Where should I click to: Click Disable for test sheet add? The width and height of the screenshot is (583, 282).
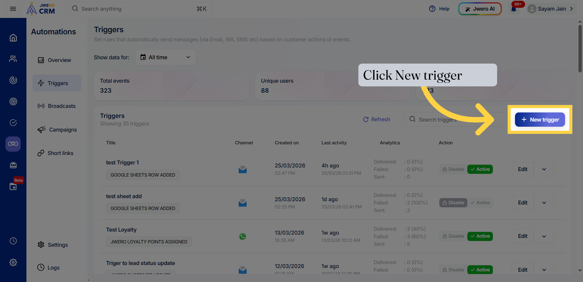tap(453, 203)
